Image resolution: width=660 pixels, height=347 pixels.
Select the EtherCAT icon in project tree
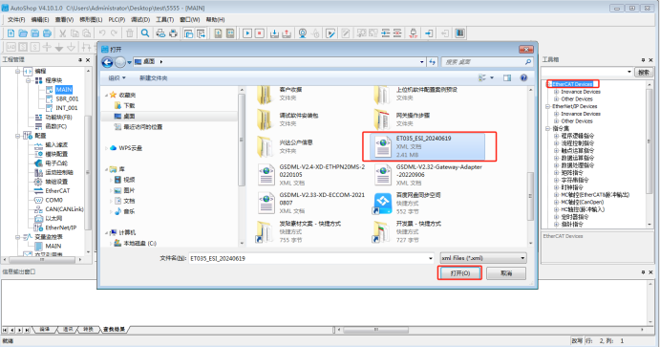[39, 191]
